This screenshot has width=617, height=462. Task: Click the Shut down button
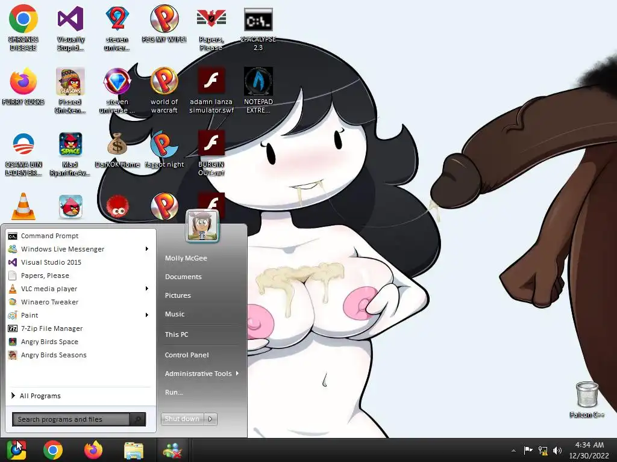point(182,419)
